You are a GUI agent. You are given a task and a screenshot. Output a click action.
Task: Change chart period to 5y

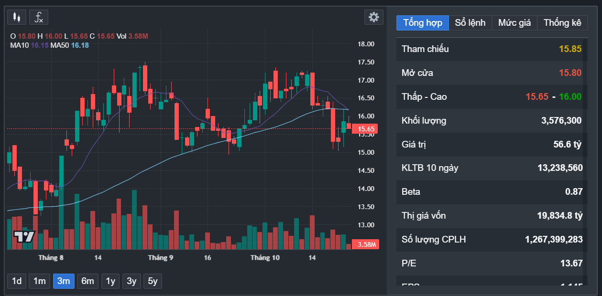point(153,281)
